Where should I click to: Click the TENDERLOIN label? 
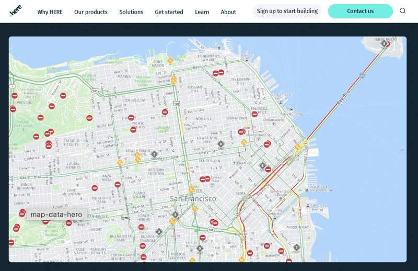click(210, 161)
